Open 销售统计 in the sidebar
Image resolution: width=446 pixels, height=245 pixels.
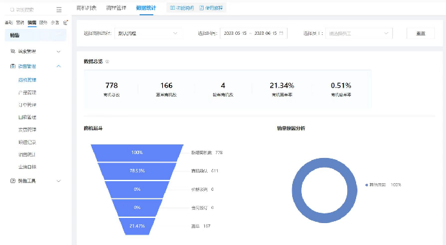(x=27, y=155)
